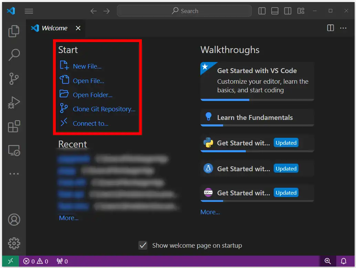Click the C/C++ extension icon
Image resolution: width=356 pixels, height=268 pixels.
coord(208,193)
